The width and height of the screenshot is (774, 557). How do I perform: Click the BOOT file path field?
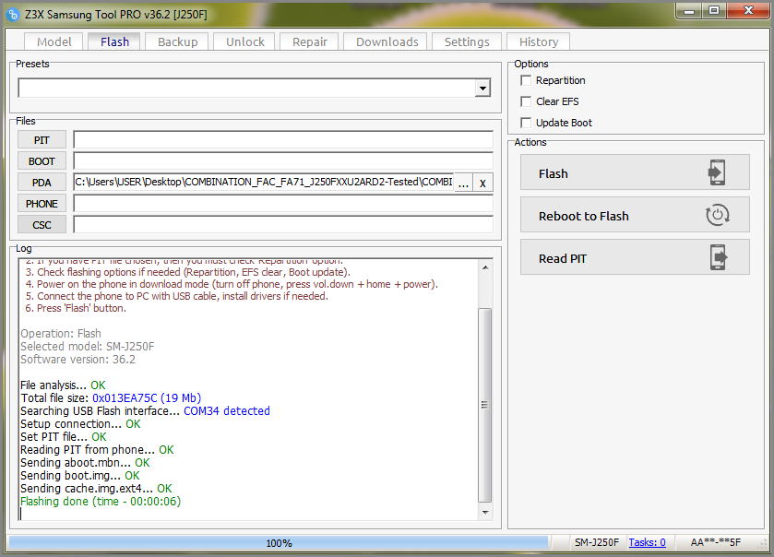[283, 161]
